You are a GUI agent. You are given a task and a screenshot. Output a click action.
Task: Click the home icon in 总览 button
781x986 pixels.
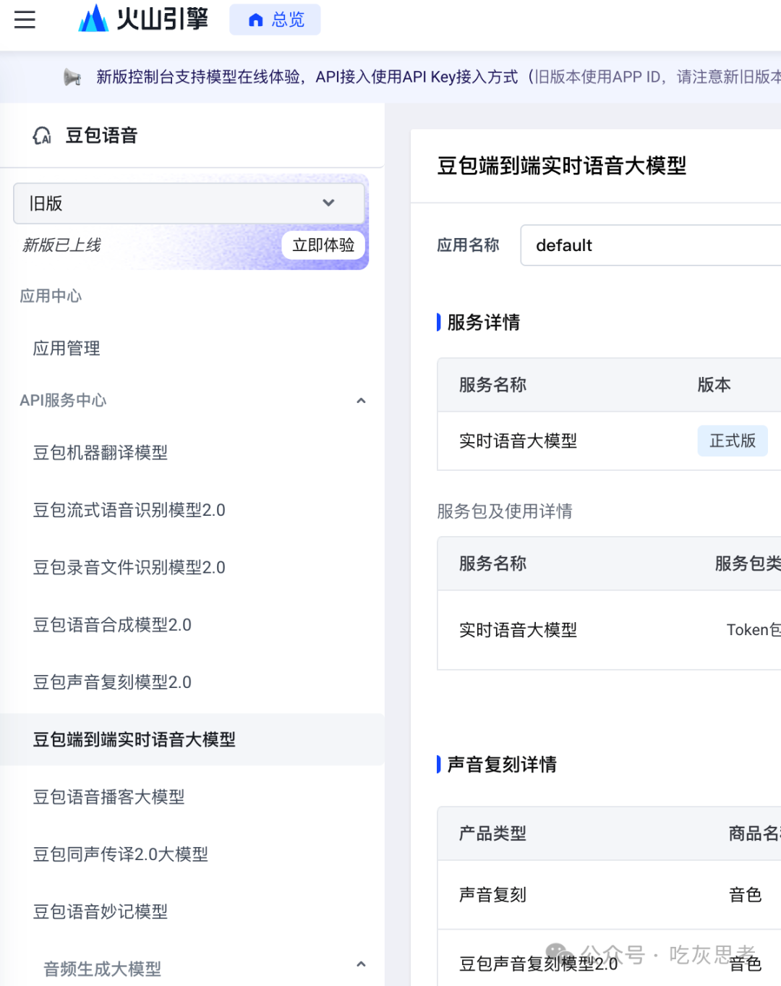click(x=255, y=20)
